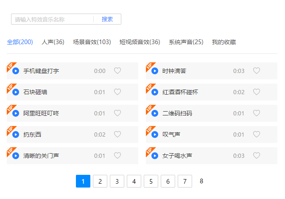Image resolution: width=285 pixels, height=199 pixels.
Task: Switch to the 人声(36) tab
Action: pos(53,42)
